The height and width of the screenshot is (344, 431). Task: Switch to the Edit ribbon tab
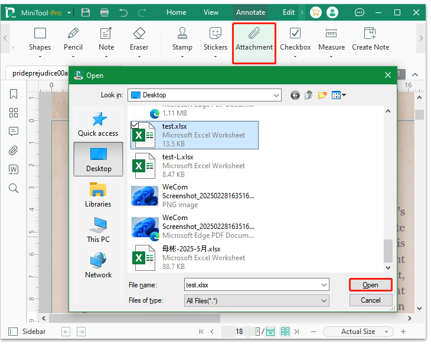(x=289, y=12)
